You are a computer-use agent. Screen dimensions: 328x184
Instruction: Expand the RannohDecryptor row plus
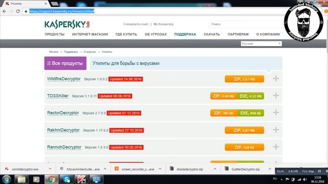(x=276, y=147)
